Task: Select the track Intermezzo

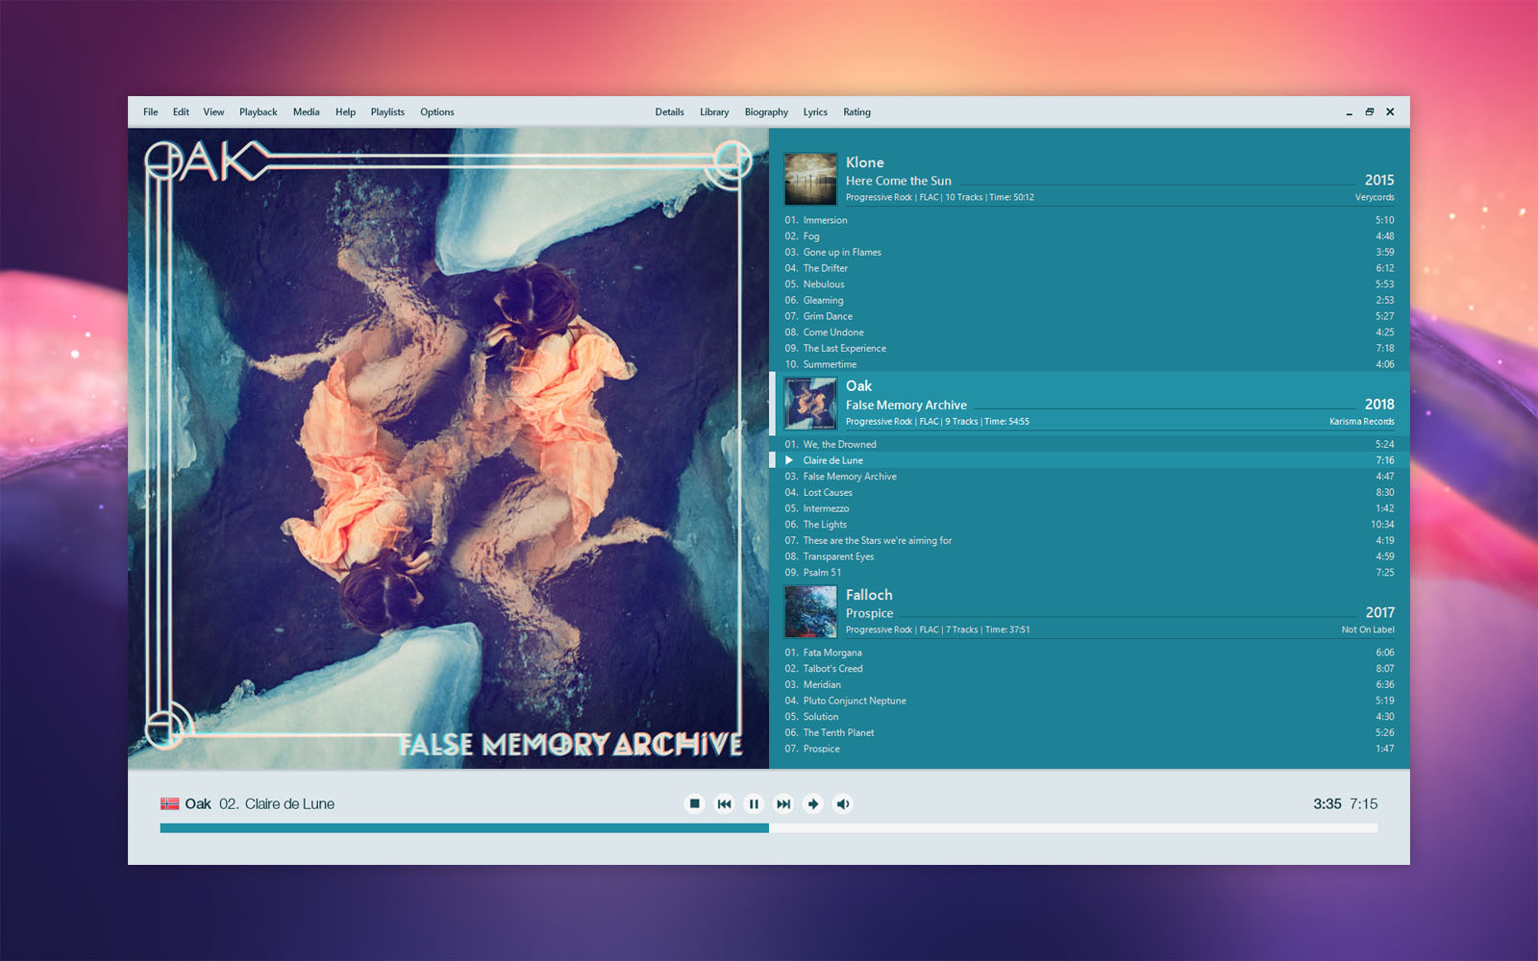Action: click(1089, 508)
